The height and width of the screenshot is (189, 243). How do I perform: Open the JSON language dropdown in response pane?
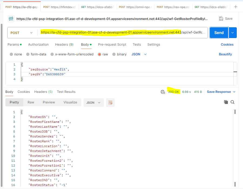tap(93, 103)
